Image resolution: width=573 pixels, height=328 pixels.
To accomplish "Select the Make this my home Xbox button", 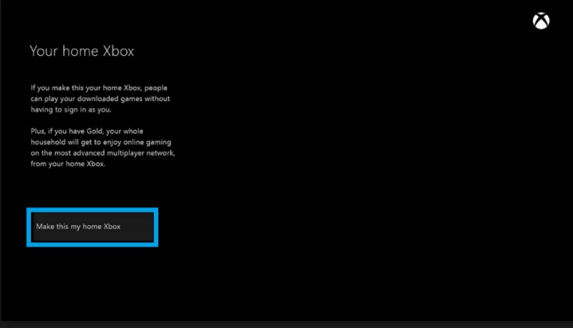I will (x=92, y=227).
